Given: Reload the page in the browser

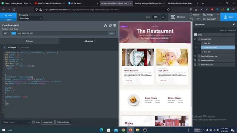Looking at the screenshot, I should (x=14, y=10).
